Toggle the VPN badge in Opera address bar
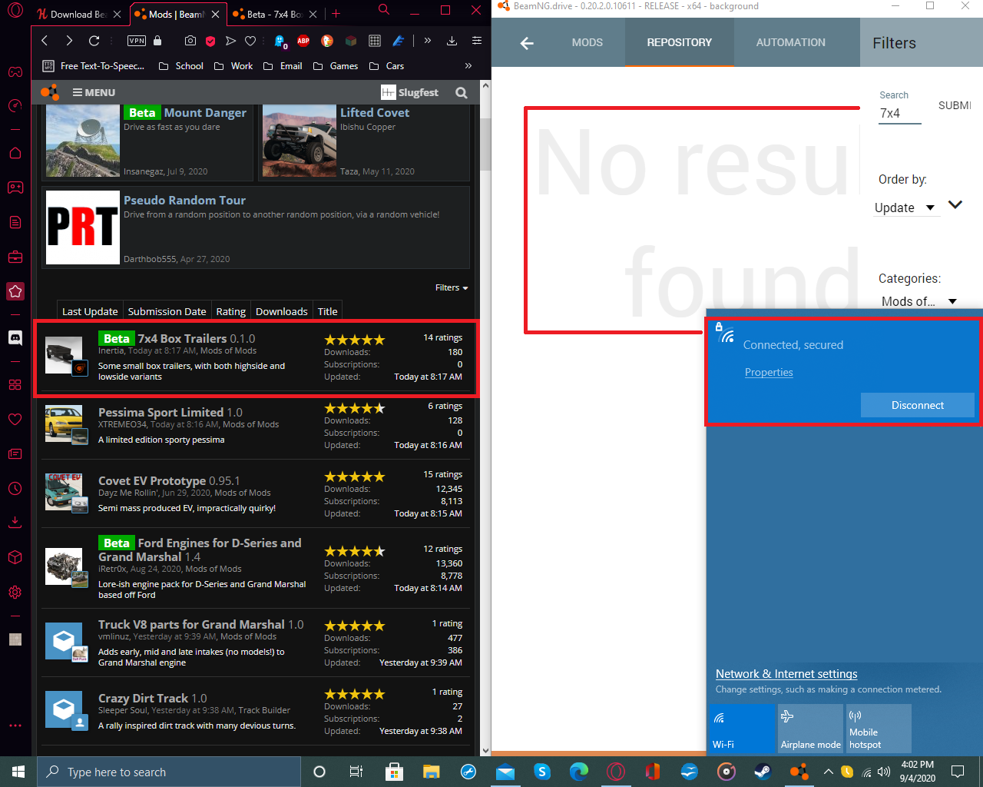This screenshot has height=787, width=983. [137, 41]
